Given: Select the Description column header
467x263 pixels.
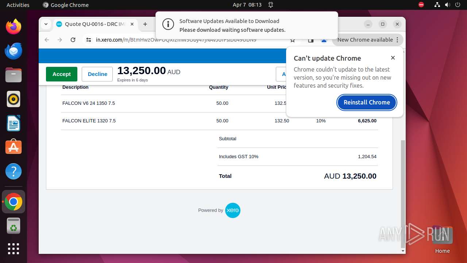Looking at the screenshot, I should pos(76,87).
